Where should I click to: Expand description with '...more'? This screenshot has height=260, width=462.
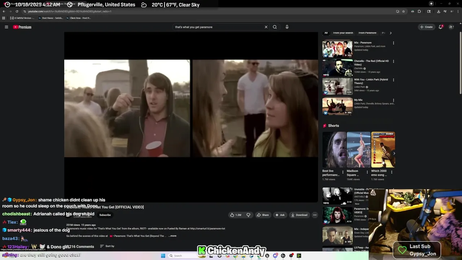[173, 236]
